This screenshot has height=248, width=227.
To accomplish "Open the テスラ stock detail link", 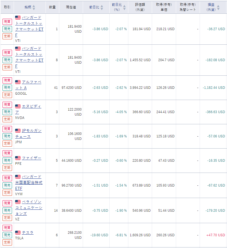I will point(28,232).
